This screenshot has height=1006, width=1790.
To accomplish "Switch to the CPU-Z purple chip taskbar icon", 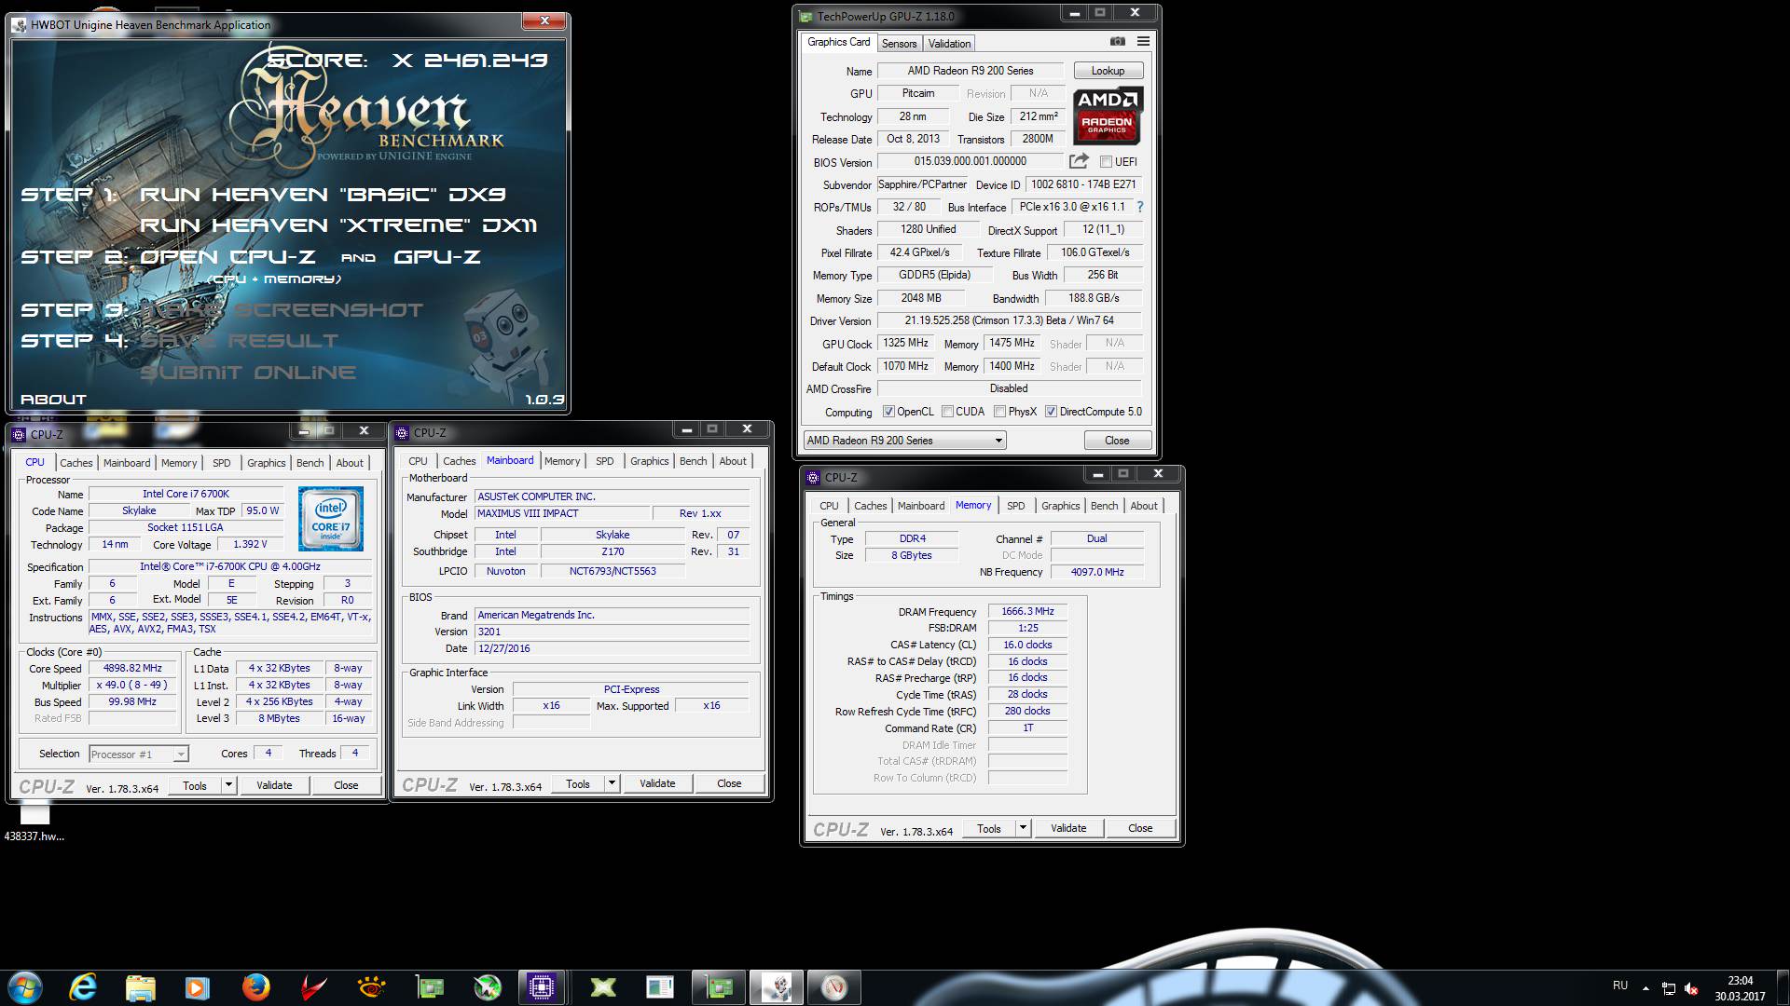I will coord(542,987).
